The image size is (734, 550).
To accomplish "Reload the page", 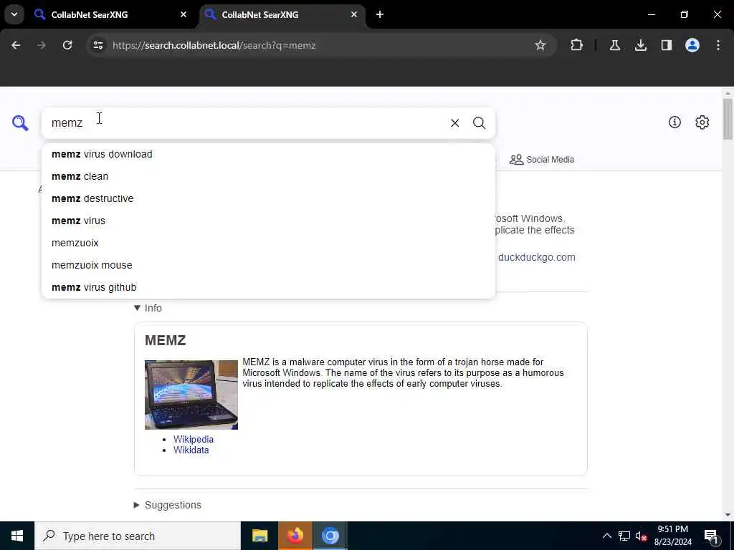I will 67,45.
